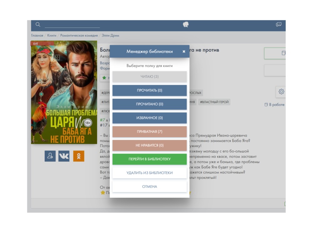Open the settings gear icon
This screenshot has width=313, height=233.
coord(281,92)
